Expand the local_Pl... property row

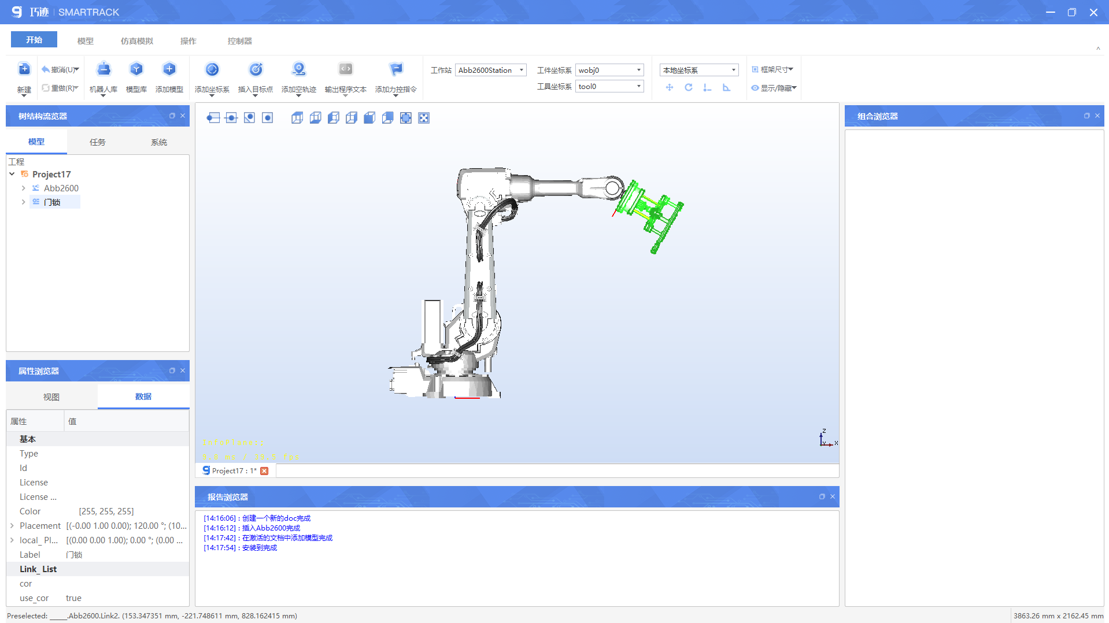12,540
